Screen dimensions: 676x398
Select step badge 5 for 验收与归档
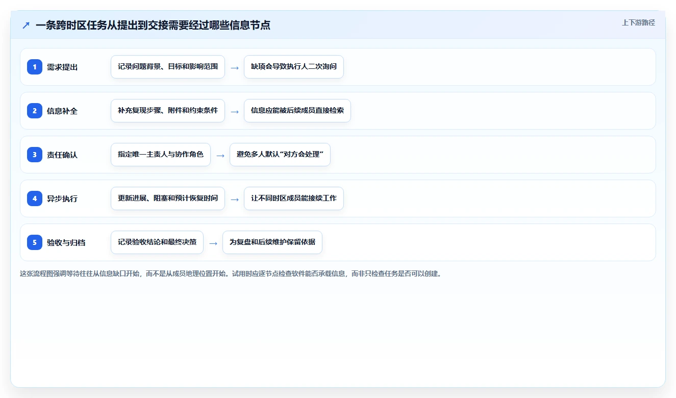click(35, 242)
